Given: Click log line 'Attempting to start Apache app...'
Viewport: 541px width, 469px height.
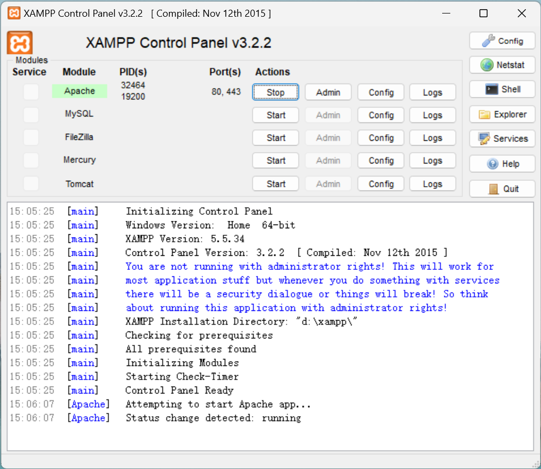Looking at the screenshot, I should (x=218, y=404).
